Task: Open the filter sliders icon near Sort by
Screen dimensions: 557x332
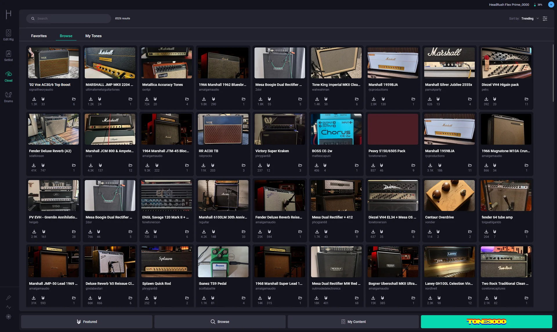Action: [x=545, y=19]
